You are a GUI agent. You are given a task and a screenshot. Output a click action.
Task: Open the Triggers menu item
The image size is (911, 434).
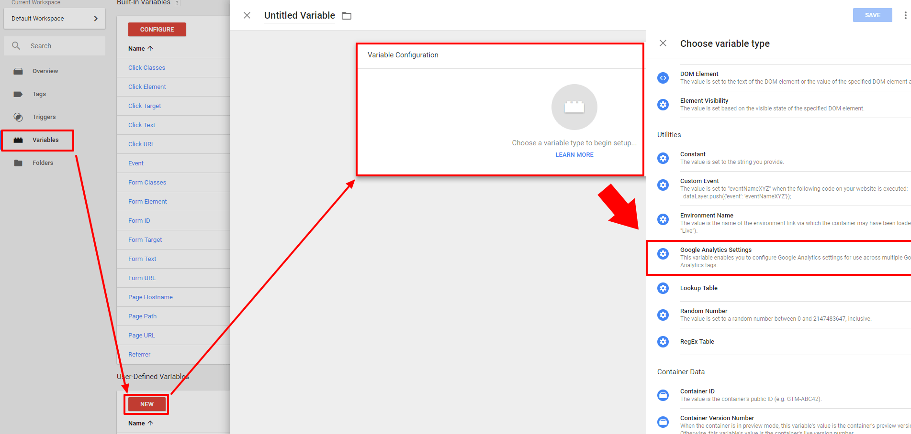(x=44, y=117)
